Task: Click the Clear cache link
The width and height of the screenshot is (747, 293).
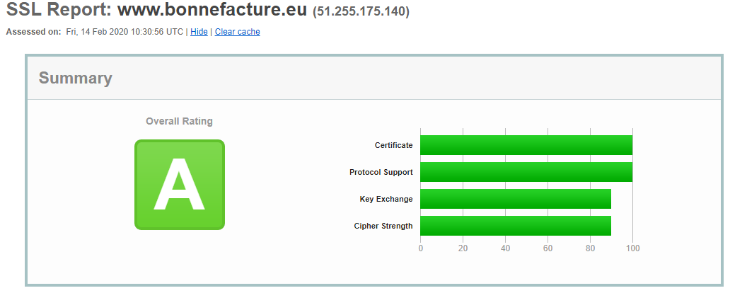Action: tap(237, 32)
